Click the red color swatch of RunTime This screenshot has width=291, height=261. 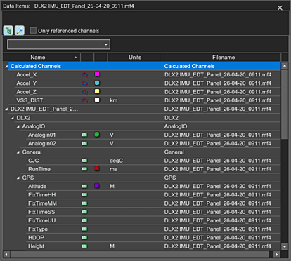[97, 168]
